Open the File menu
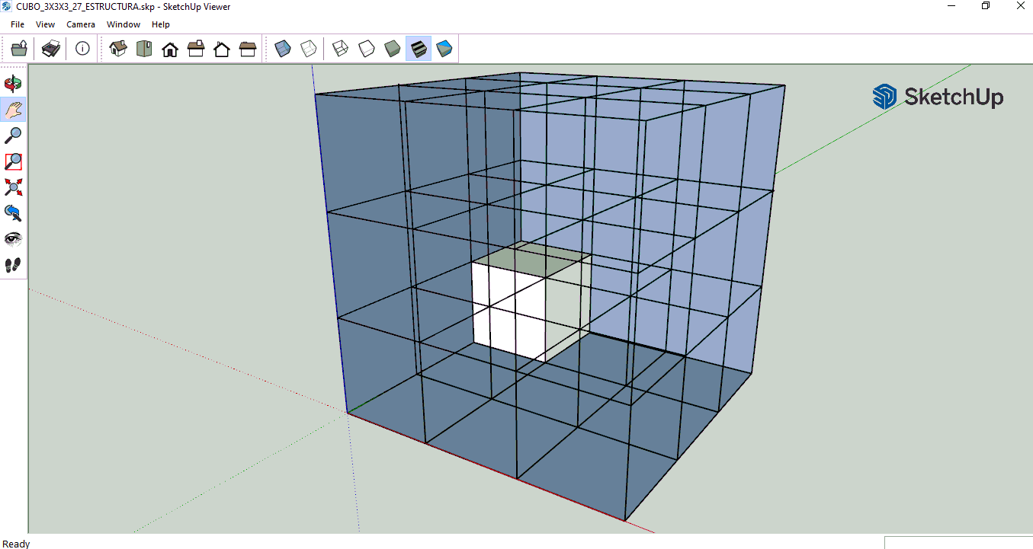Viewport: 1033px width, 549px height. 18,24
